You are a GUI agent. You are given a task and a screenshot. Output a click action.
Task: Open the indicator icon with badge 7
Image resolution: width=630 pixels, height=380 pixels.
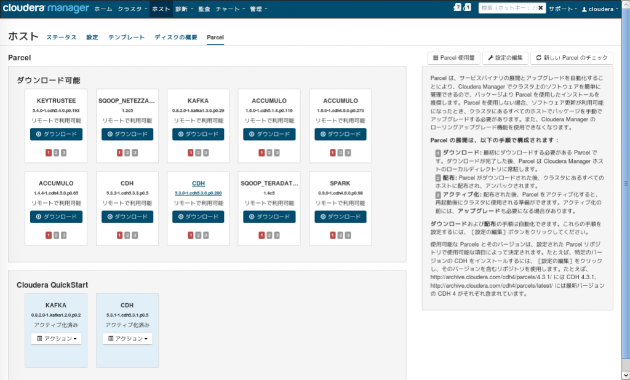pyautogui.click(x=457, y=7)
